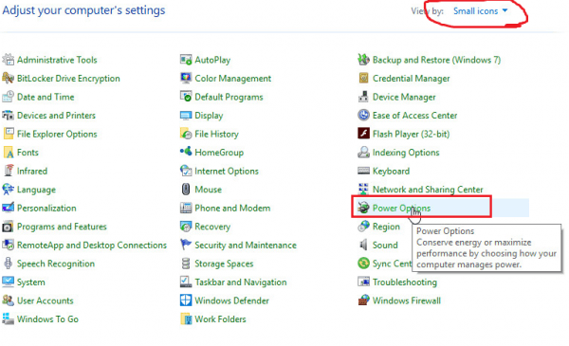Open the Device Manager link
This screenshot has height=346, width=569.
point(404,97)
